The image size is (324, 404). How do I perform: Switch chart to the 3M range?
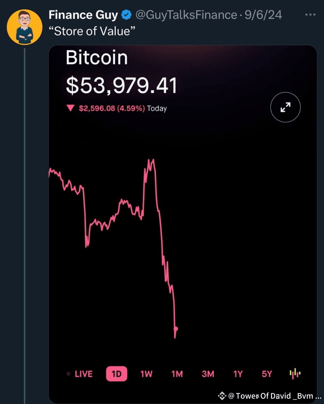pyautogui.click(x=208, y=374)
